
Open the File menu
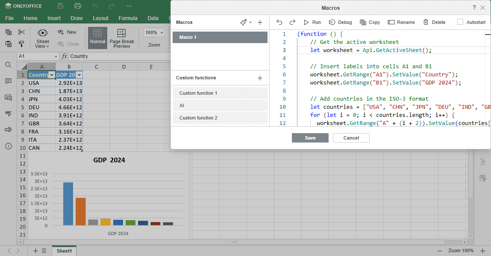pyautogui.click(x=9, y=18)
